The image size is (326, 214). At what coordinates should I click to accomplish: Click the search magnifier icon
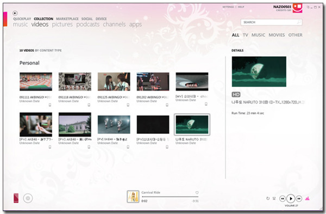(299, 22)
